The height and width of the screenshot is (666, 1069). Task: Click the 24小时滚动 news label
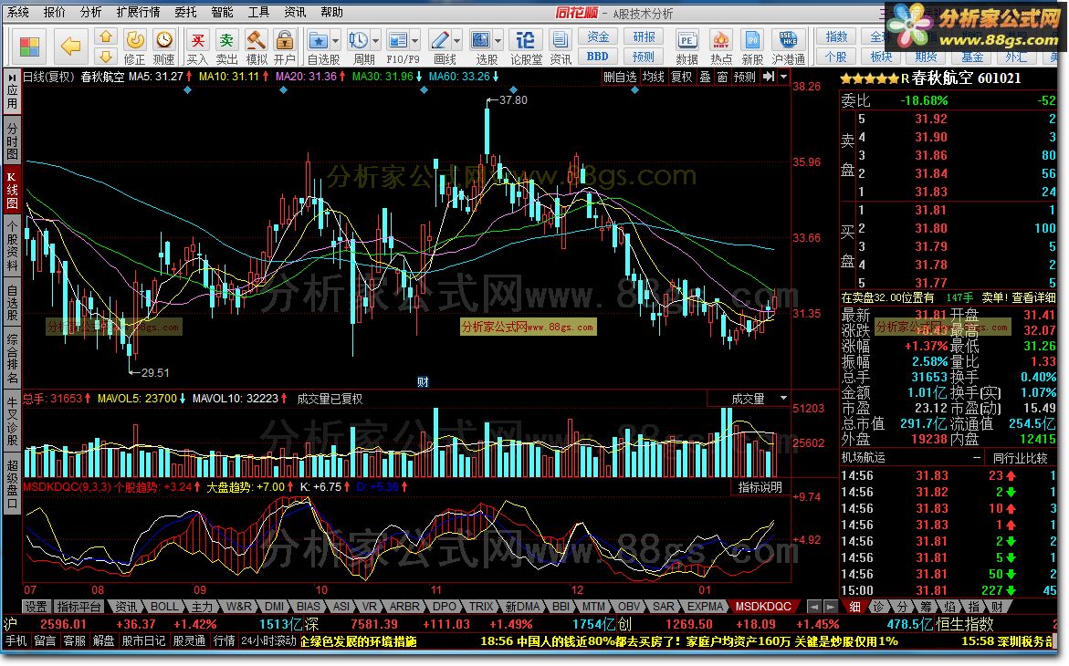268,640
